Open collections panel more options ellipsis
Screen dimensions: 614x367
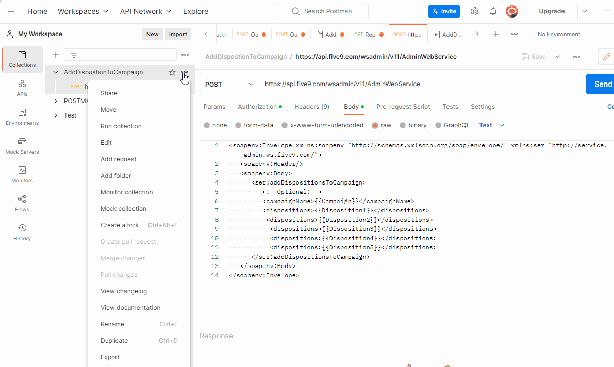[x=185, y=55]
